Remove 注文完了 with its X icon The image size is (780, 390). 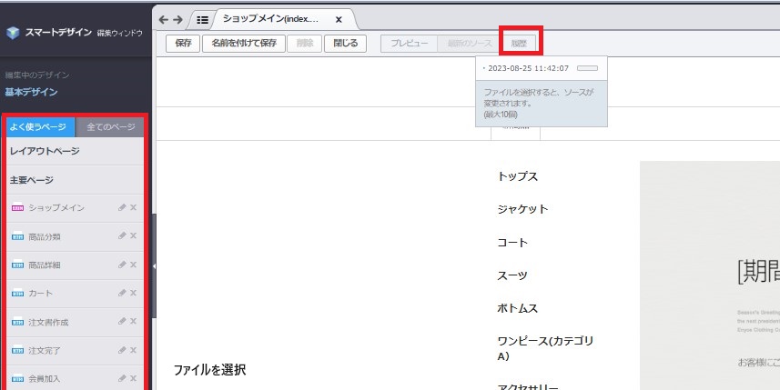(133, 350)
